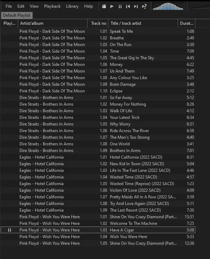Sort by the Track no column header

(x=98, y=23)
